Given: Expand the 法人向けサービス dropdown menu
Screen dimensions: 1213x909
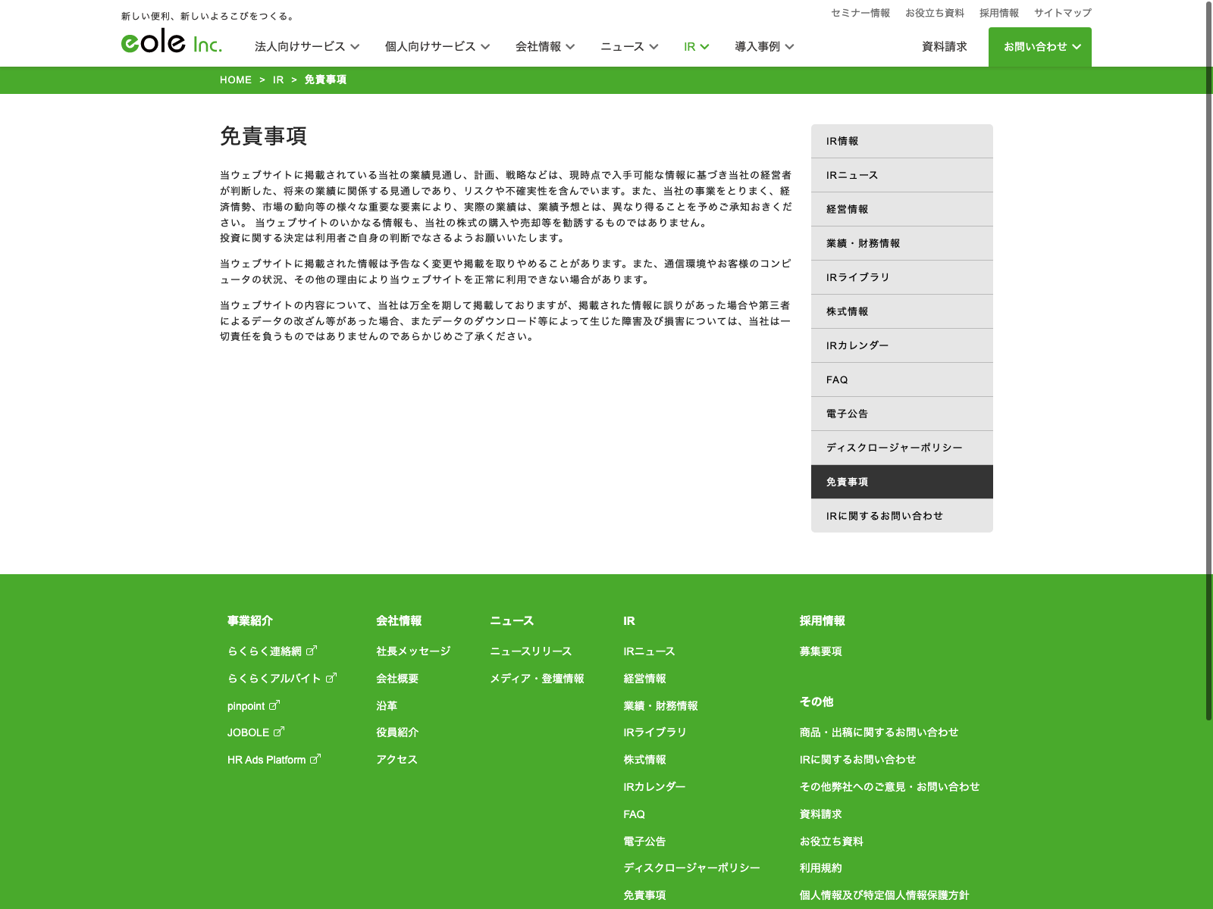Looking at the screenshot, I should [306, 47].
